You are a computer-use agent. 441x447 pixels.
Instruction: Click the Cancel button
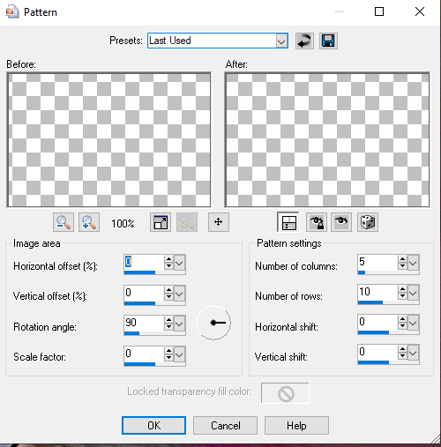(x=225, y=425)
